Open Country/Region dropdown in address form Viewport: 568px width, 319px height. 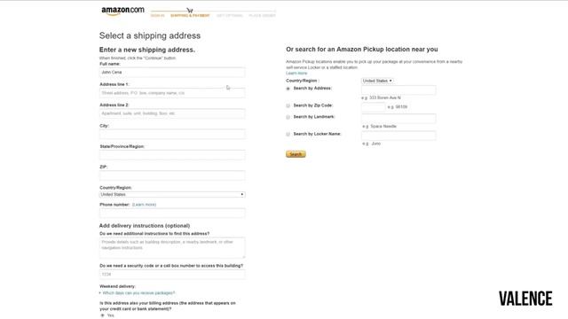(172, 195)
